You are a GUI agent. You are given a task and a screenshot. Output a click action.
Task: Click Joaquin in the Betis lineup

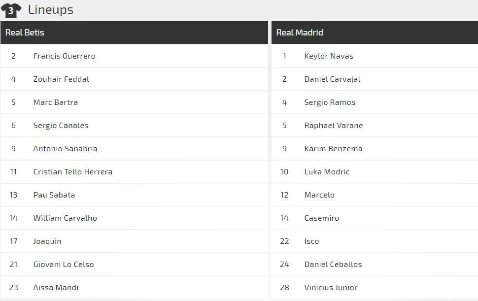(x=47, y=241)
